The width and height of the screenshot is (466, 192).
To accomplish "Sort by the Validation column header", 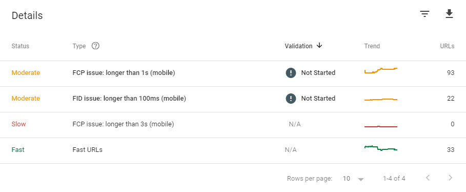I will coord(298,46).
